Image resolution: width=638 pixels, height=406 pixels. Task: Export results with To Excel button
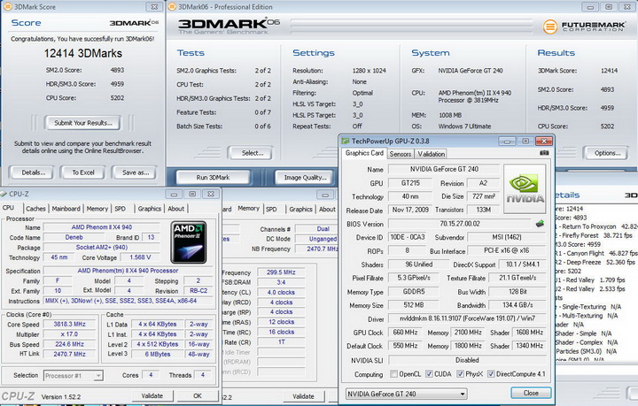[x=83, y=172]
